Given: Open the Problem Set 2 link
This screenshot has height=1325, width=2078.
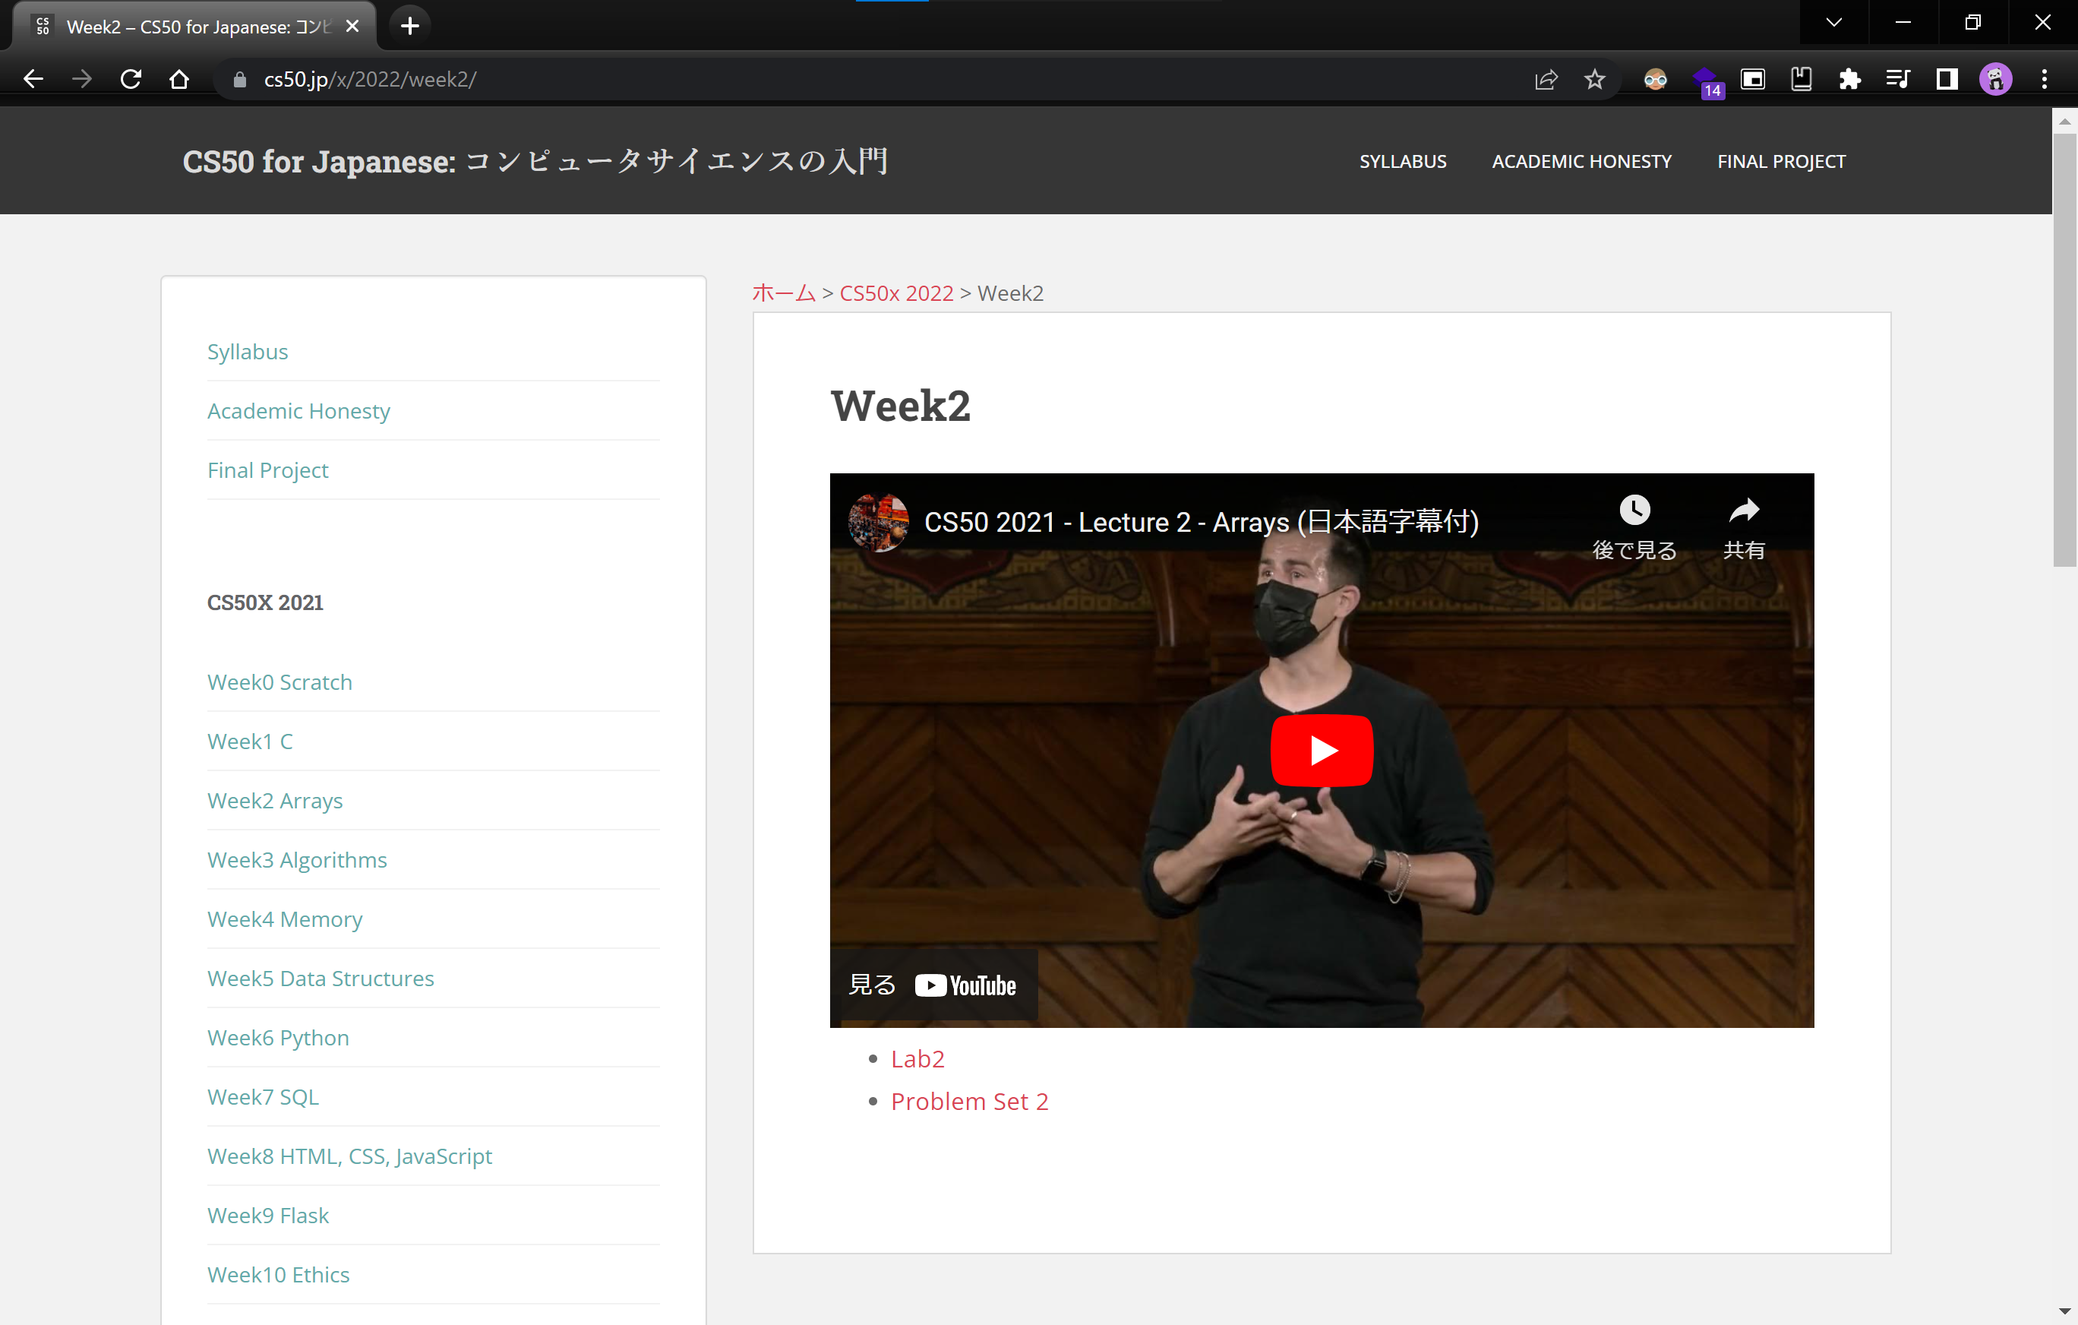Looking at the screenshot, I should coord(969,1101).
